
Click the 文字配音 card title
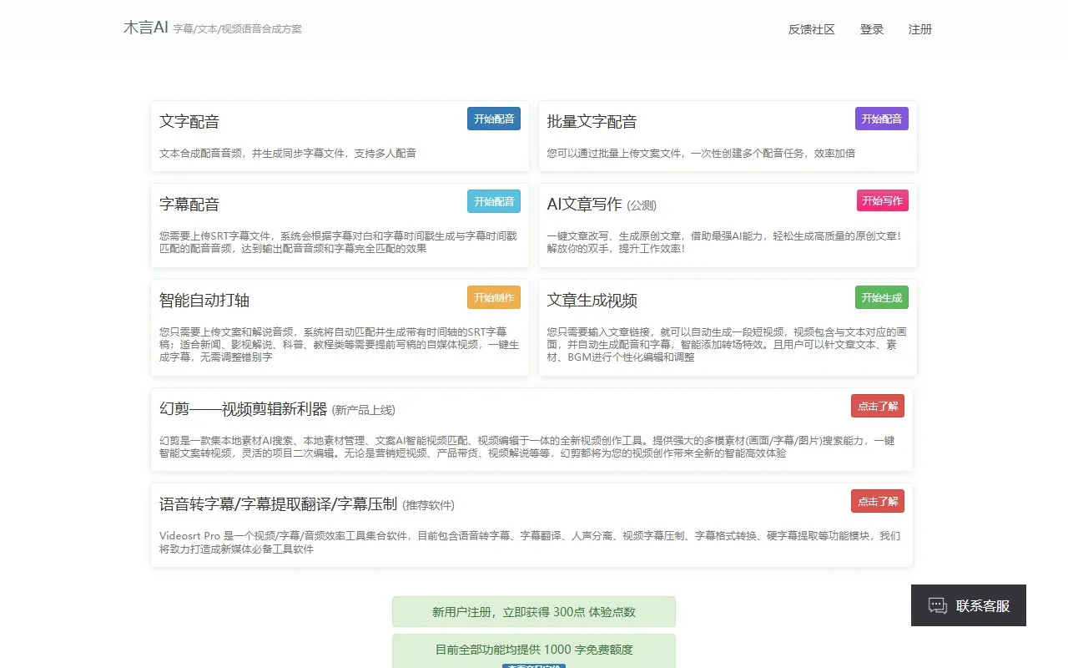[x=189, y=121]
